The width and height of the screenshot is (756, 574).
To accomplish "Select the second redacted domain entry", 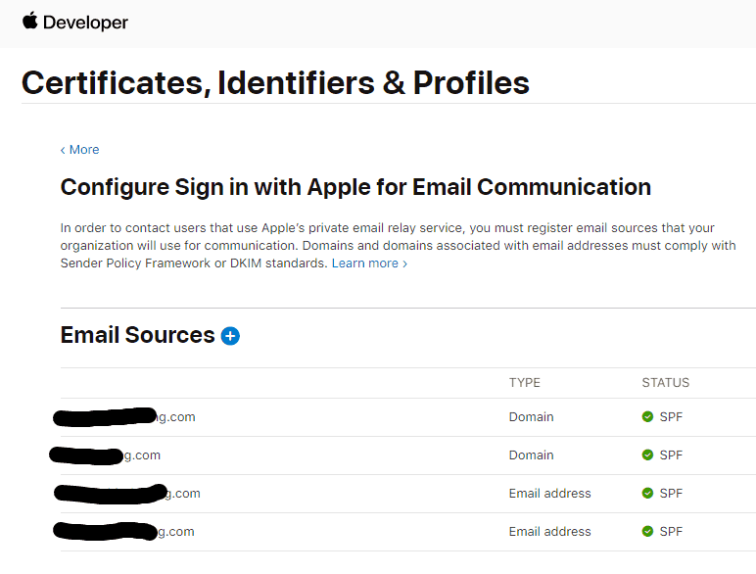I will tap(105, 454).
